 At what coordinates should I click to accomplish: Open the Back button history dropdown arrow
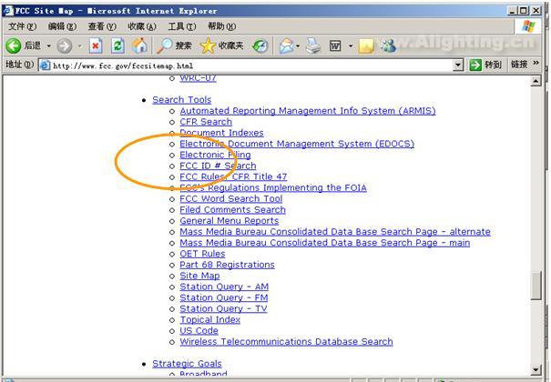click(x=48, y=45)
